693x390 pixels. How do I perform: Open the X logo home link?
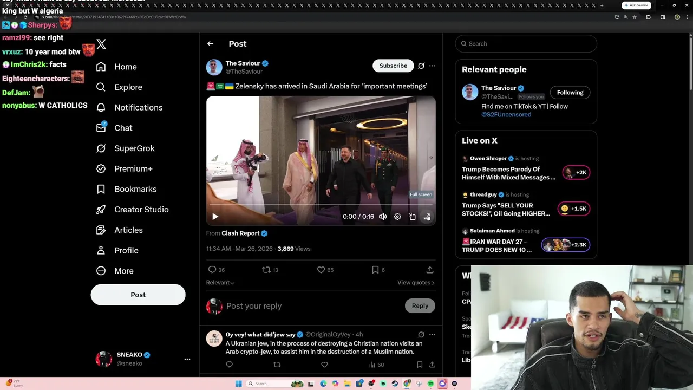click(101, 44)
